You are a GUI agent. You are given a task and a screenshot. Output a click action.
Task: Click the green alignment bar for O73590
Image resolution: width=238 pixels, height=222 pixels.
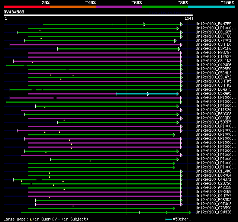coord(101,209)
